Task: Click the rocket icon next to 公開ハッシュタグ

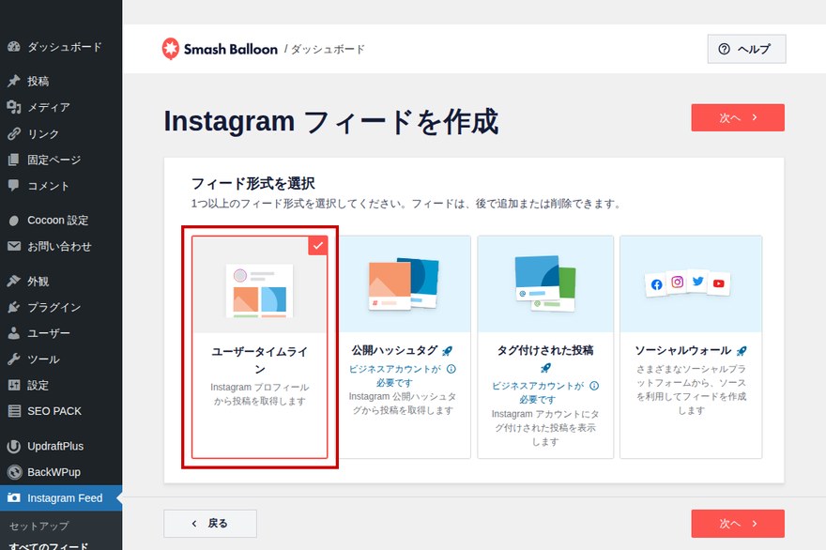Action: (447, 351)
